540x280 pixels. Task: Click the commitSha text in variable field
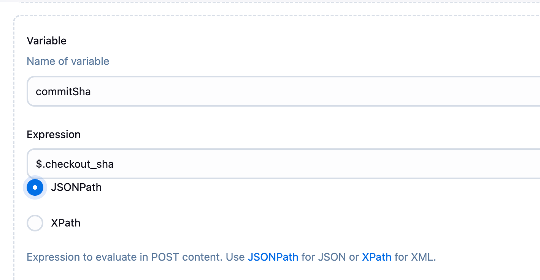click(63, 91)
